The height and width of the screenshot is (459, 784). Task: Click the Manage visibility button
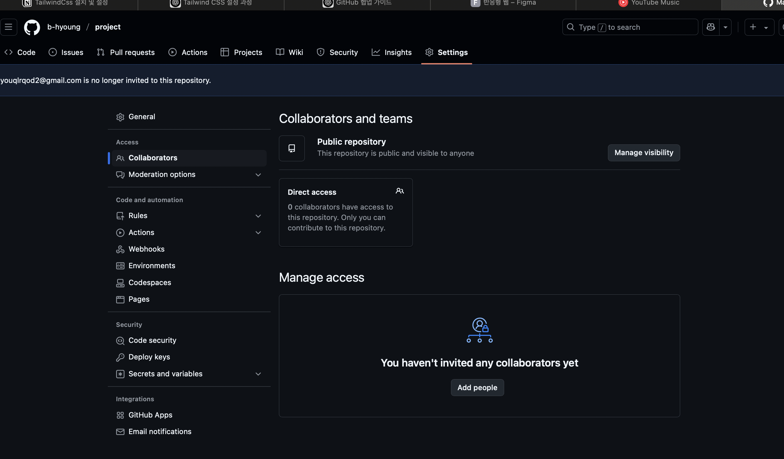tap(644, 152)
